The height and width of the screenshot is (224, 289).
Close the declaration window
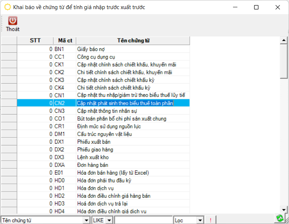tap(278, 7)
